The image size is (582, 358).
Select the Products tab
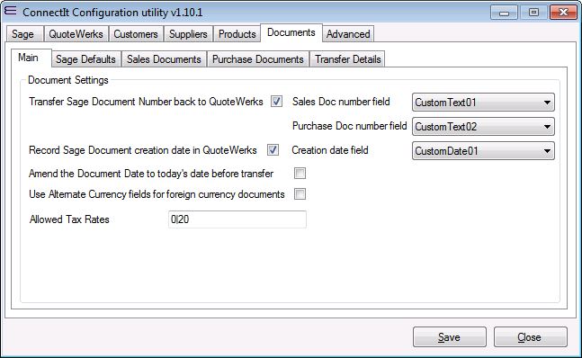[237, 34]
